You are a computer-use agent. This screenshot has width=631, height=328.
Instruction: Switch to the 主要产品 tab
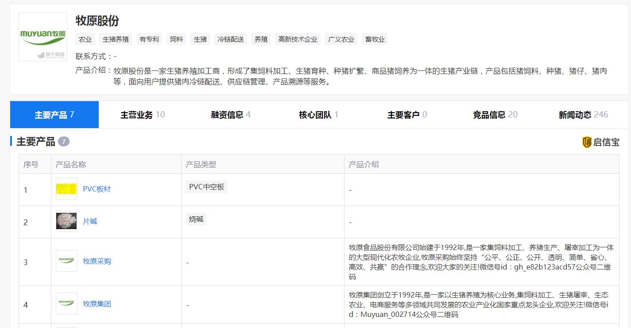[54, 115]
